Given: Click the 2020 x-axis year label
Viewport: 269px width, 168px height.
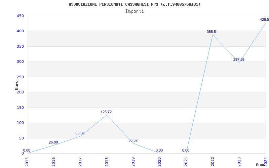Looking at the screenshot, I should coord(159,162).
